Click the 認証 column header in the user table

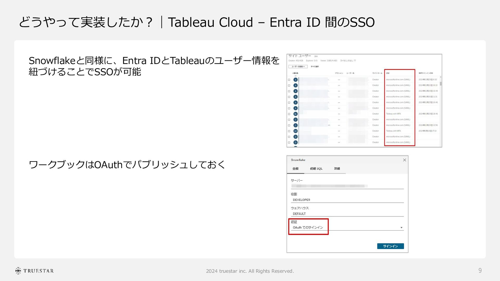coord(388,73)
